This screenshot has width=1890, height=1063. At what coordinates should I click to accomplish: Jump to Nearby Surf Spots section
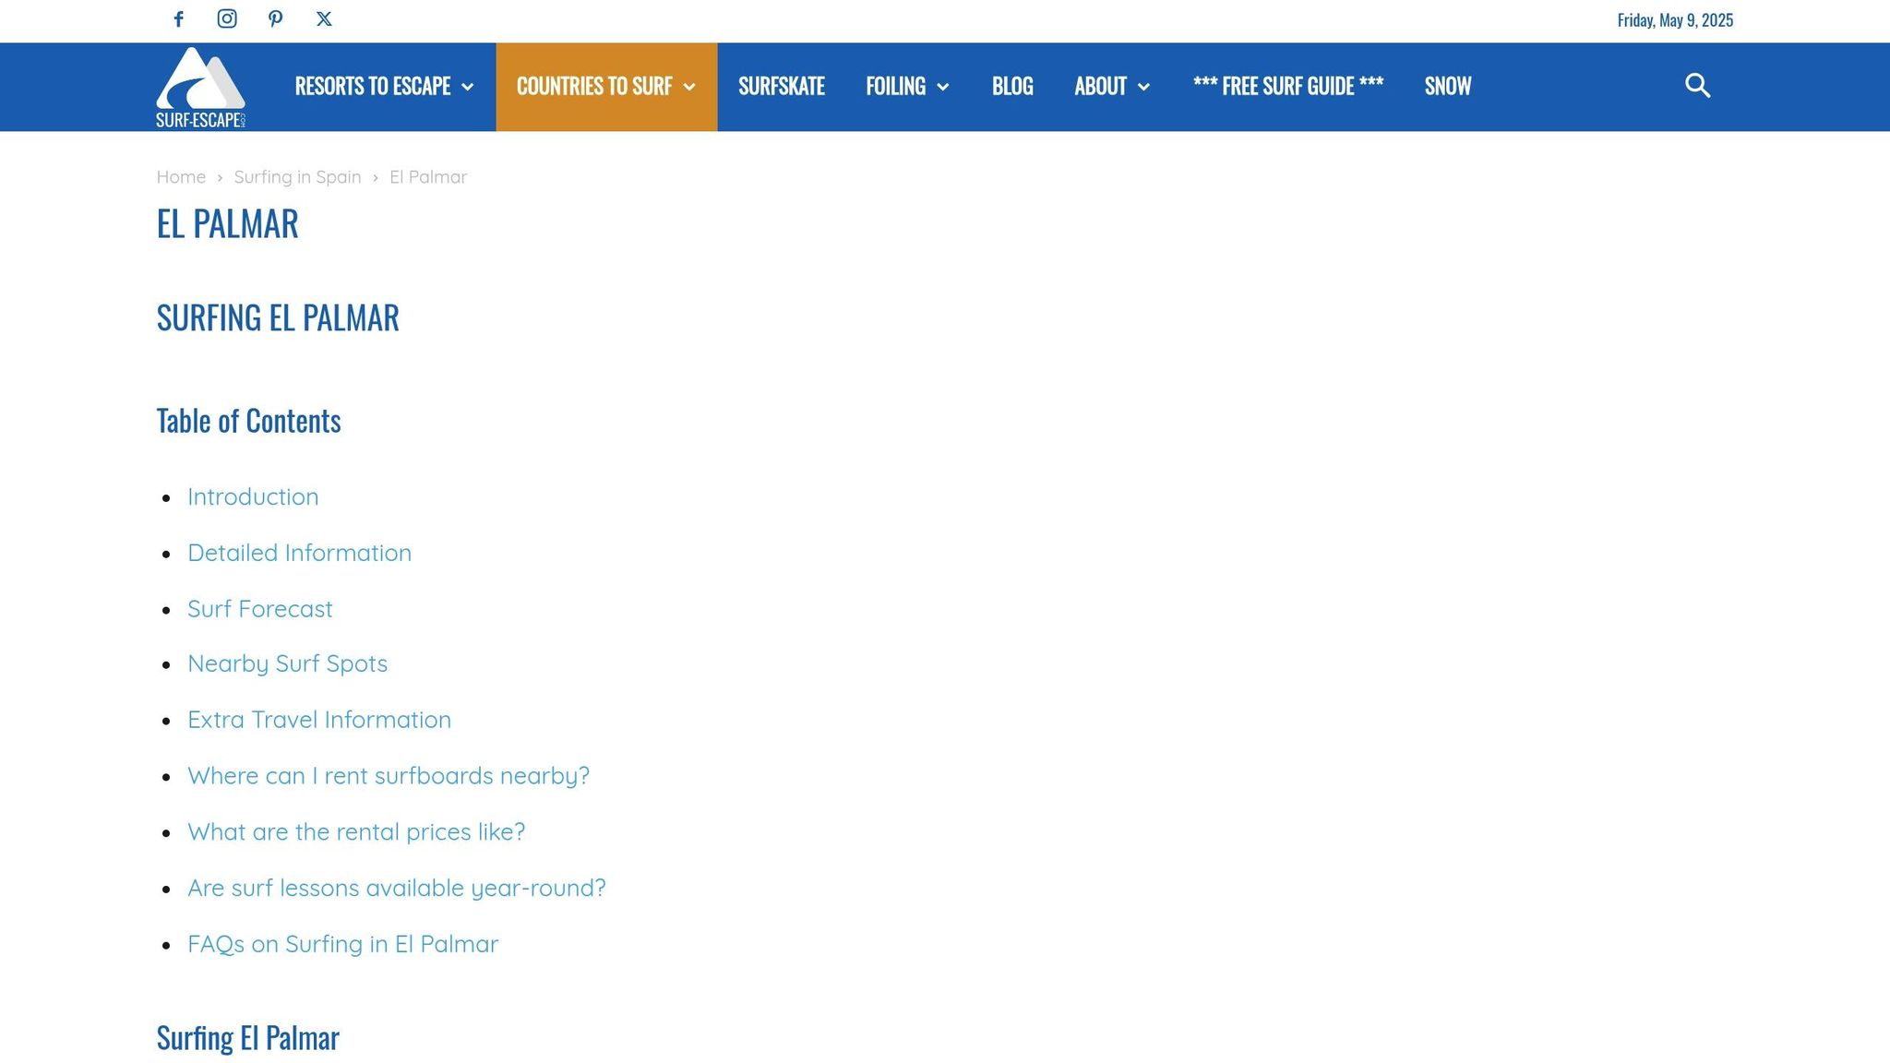click(x=287, y=663)
